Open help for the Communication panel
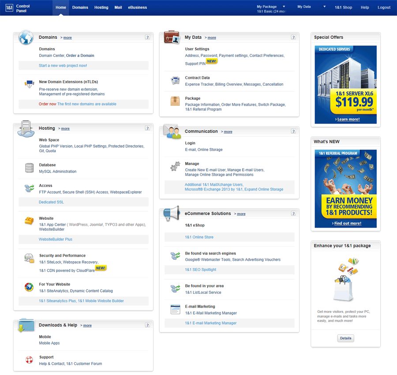397x375 pixels. (293, 131)
